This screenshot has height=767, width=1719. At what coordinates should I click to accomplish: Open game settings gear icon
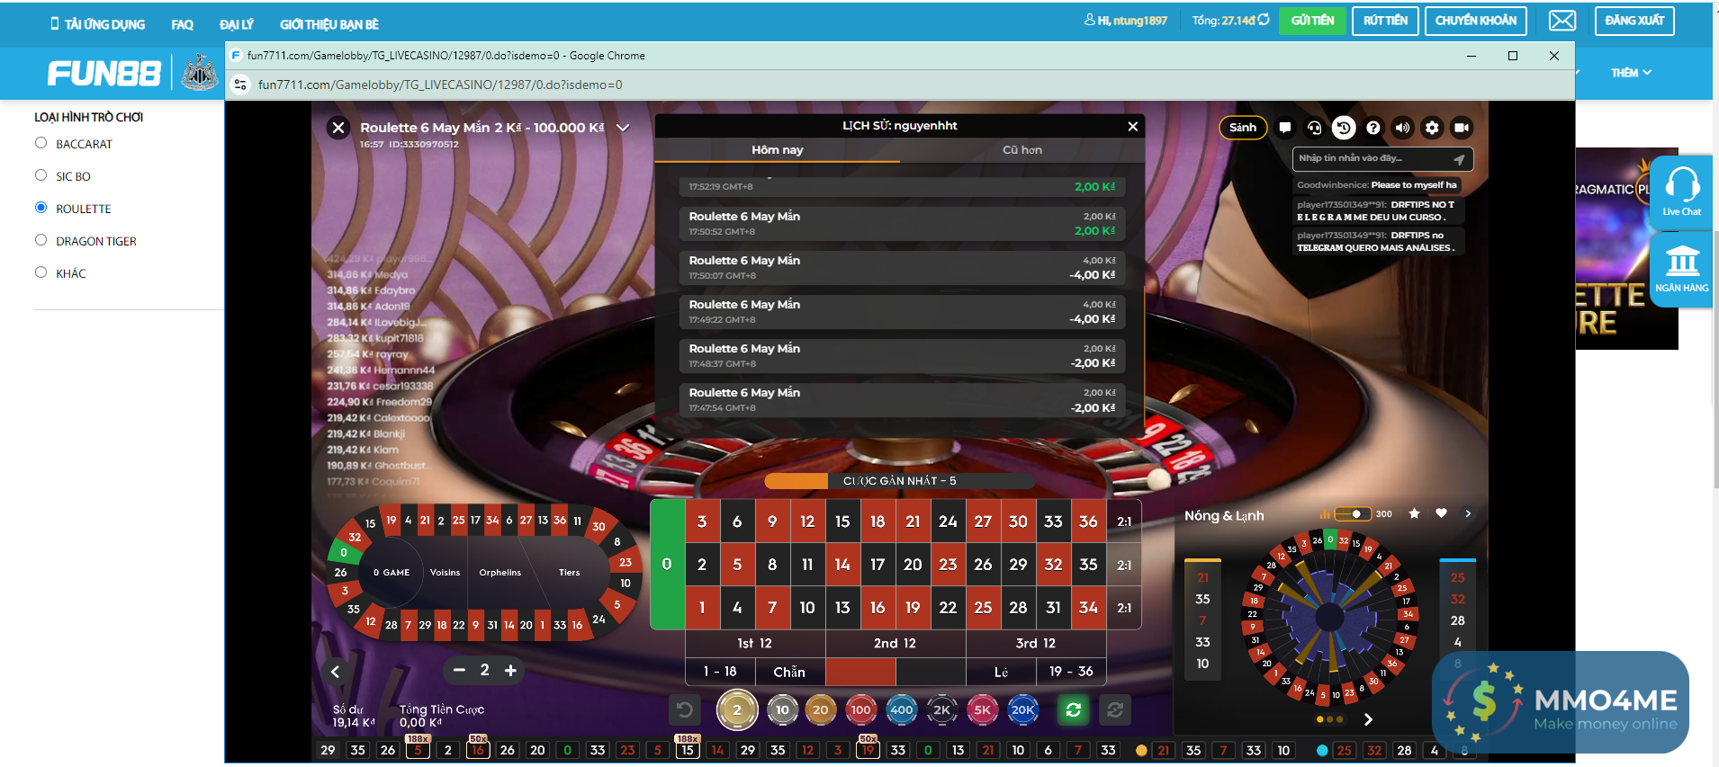[1432, 128]
